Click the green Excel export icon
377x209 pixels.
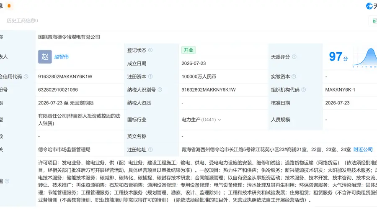[x=374, y=21]
